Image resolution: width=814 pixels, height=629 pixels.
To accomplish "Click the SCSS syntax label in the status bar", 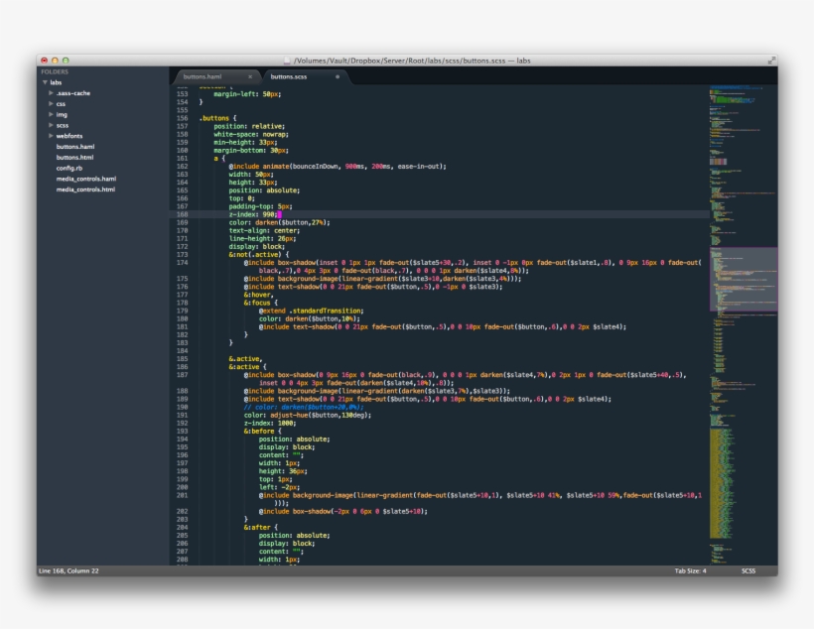I will (x=749, y=571).
